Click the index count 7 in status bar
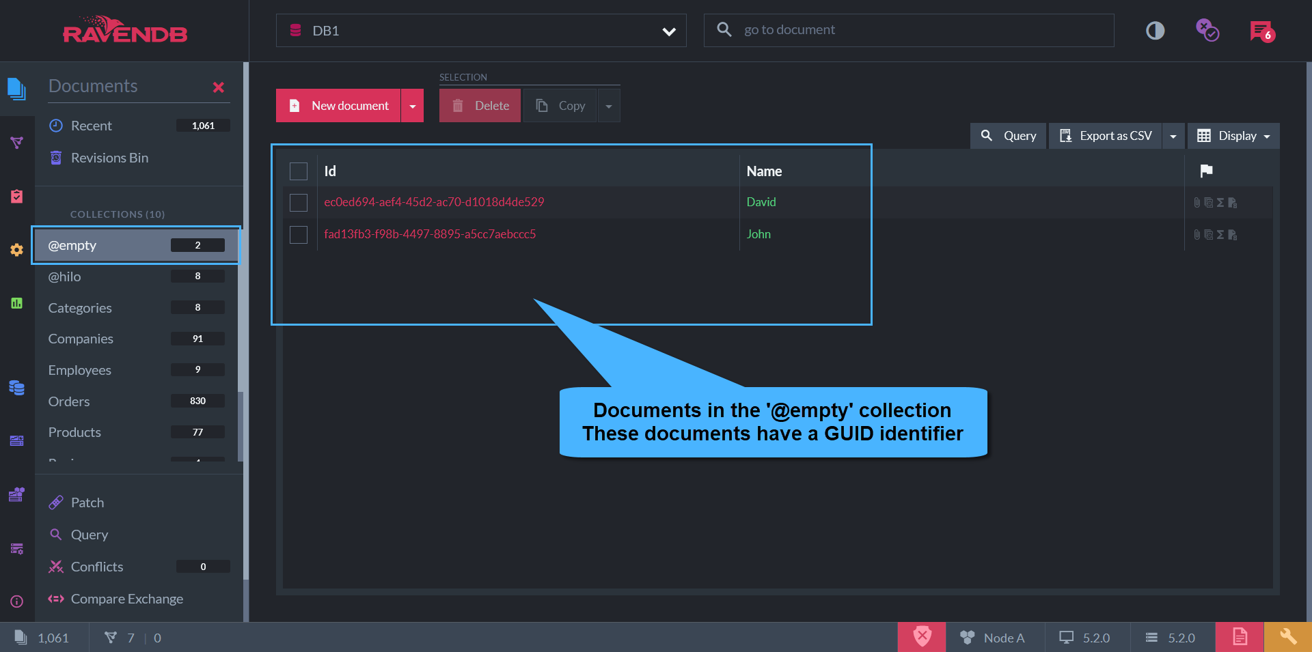Viewport: 1312px width, 652px height. (120, 638)
